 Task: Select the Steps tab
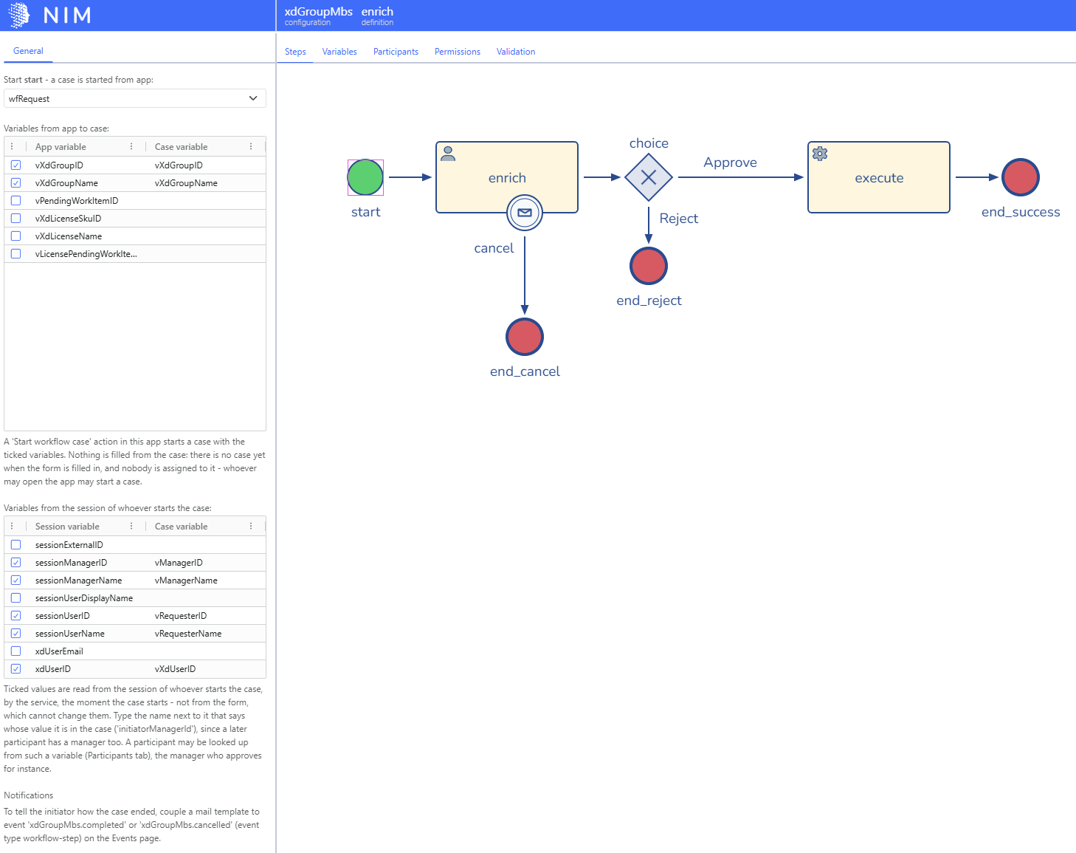point(295,52)
